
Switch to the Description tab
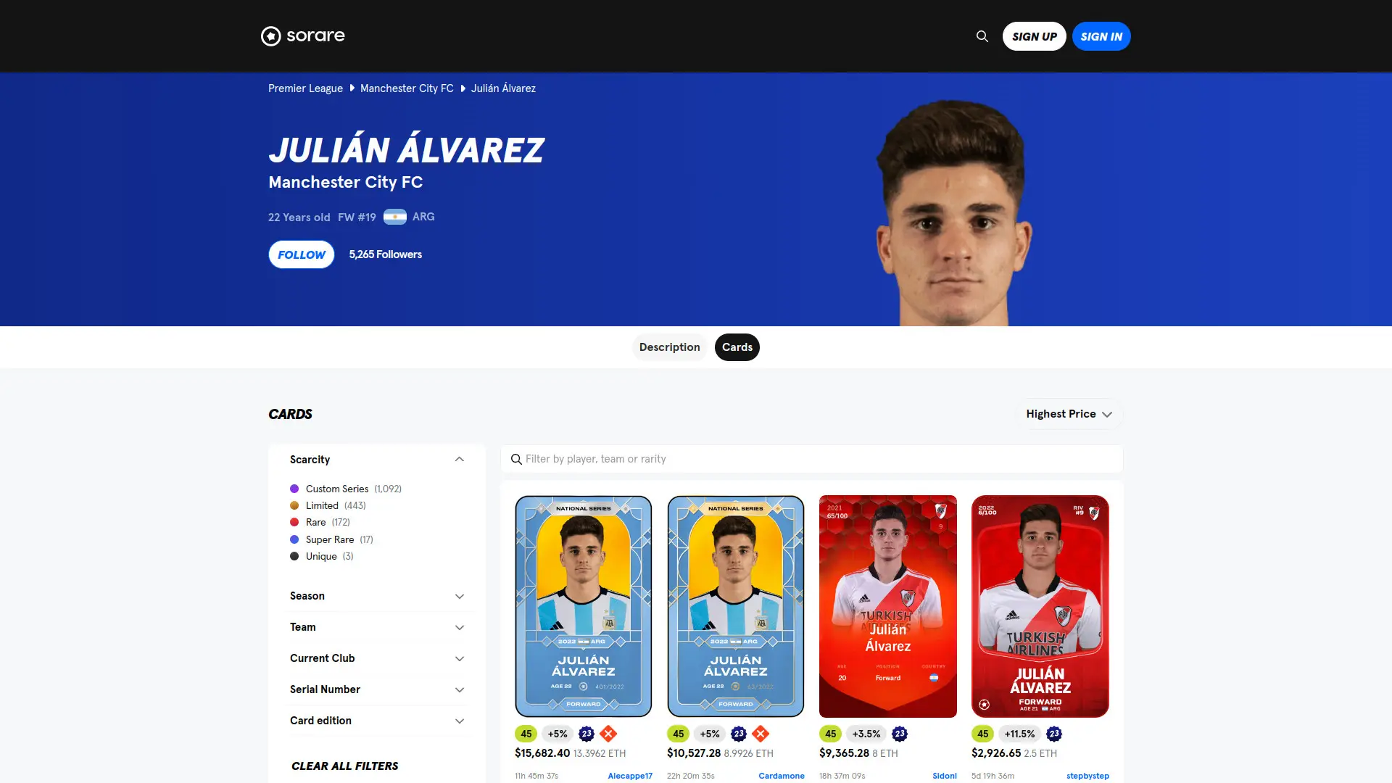tap(669, 347)
